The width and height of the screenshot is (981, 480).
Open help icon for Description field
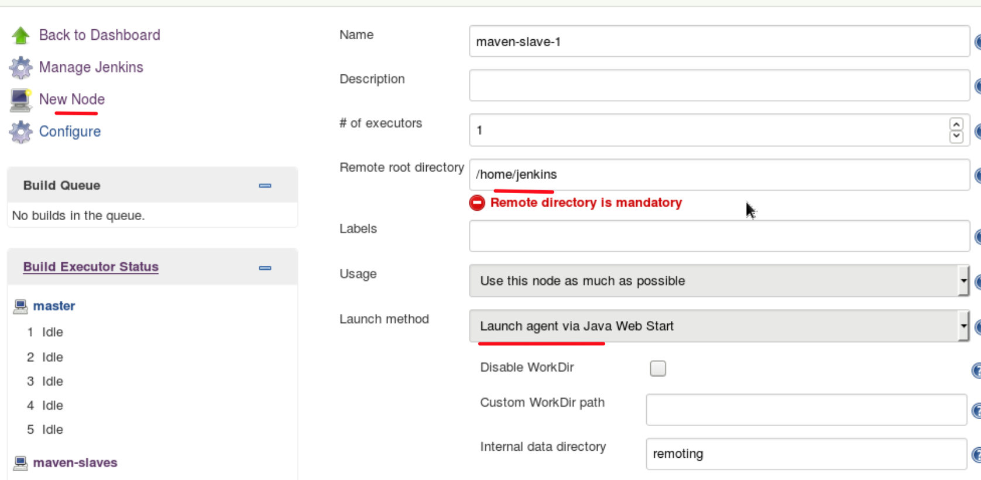tap(977, 86)
